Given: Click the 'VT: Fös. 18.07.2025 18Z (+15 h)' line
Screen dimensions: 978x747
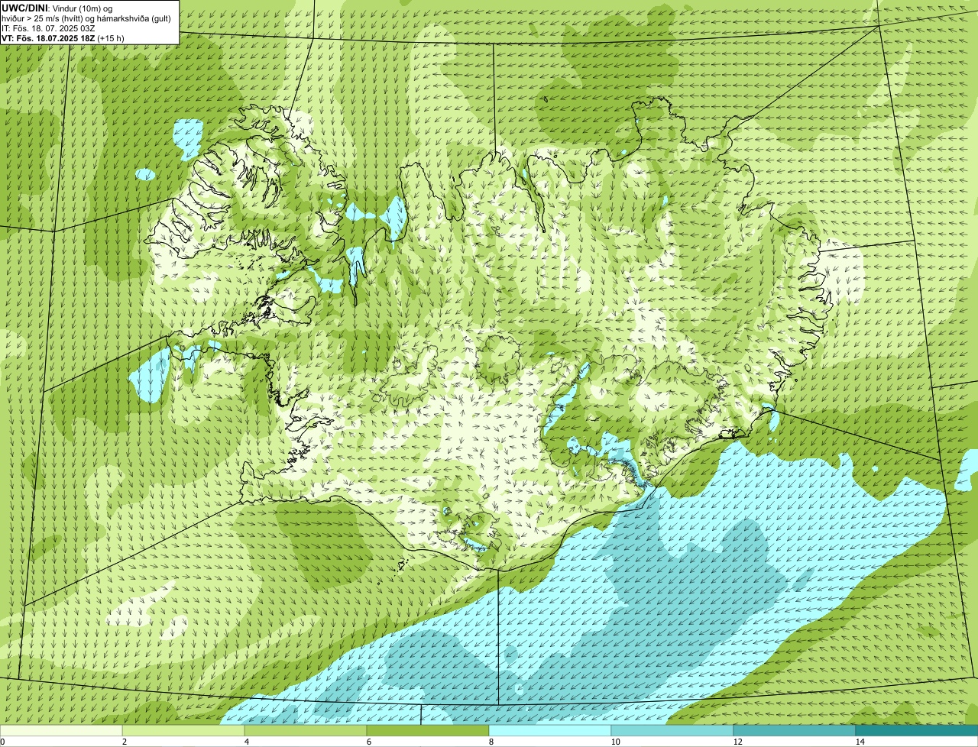Looking at the screenshot, I should coord(63,38).
